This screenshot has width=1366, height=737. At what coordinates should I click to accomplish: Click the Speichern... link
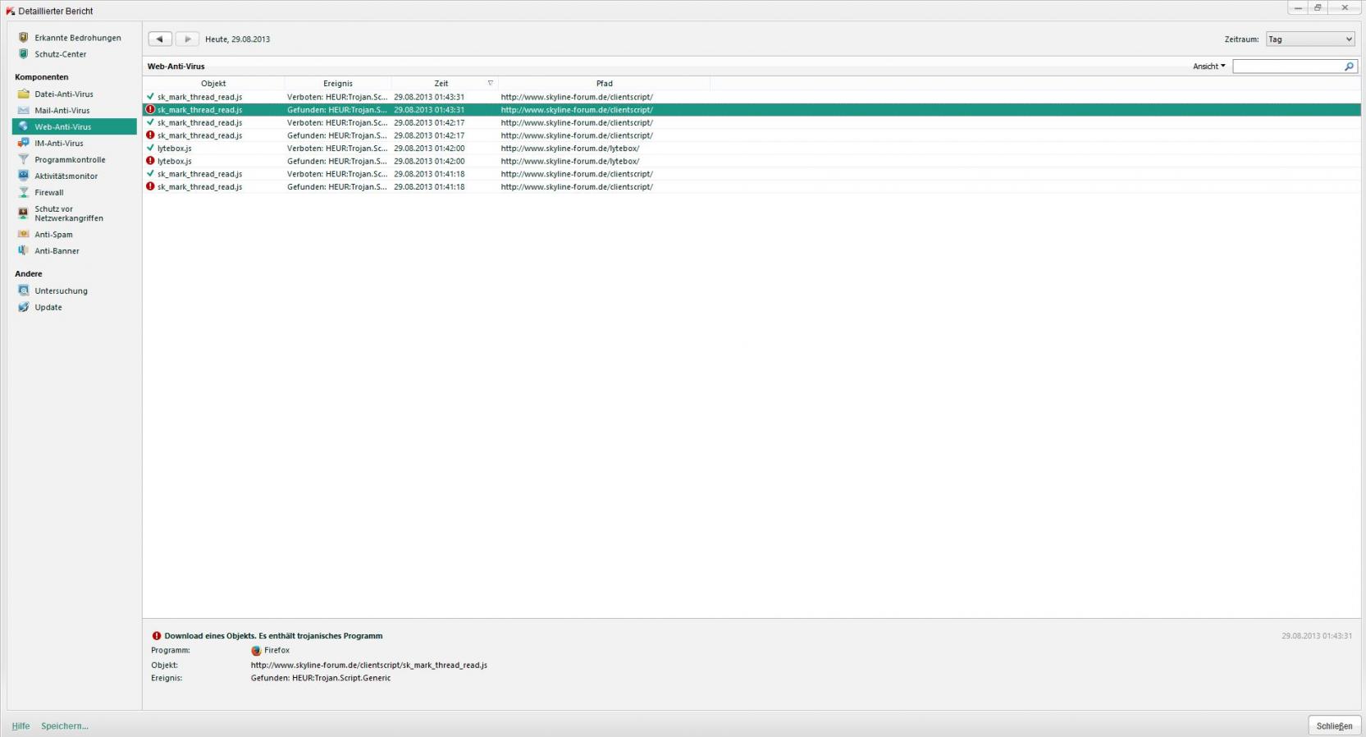tap(65, 726)
